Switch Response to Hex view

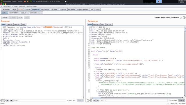pos(103,24)
